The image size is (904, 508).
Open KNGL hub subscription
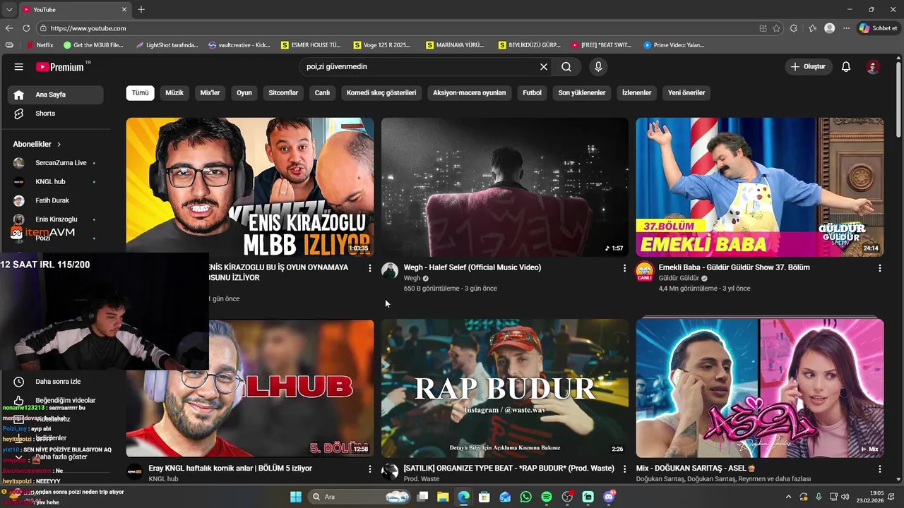pyautogui.click(x=56, y=182)
